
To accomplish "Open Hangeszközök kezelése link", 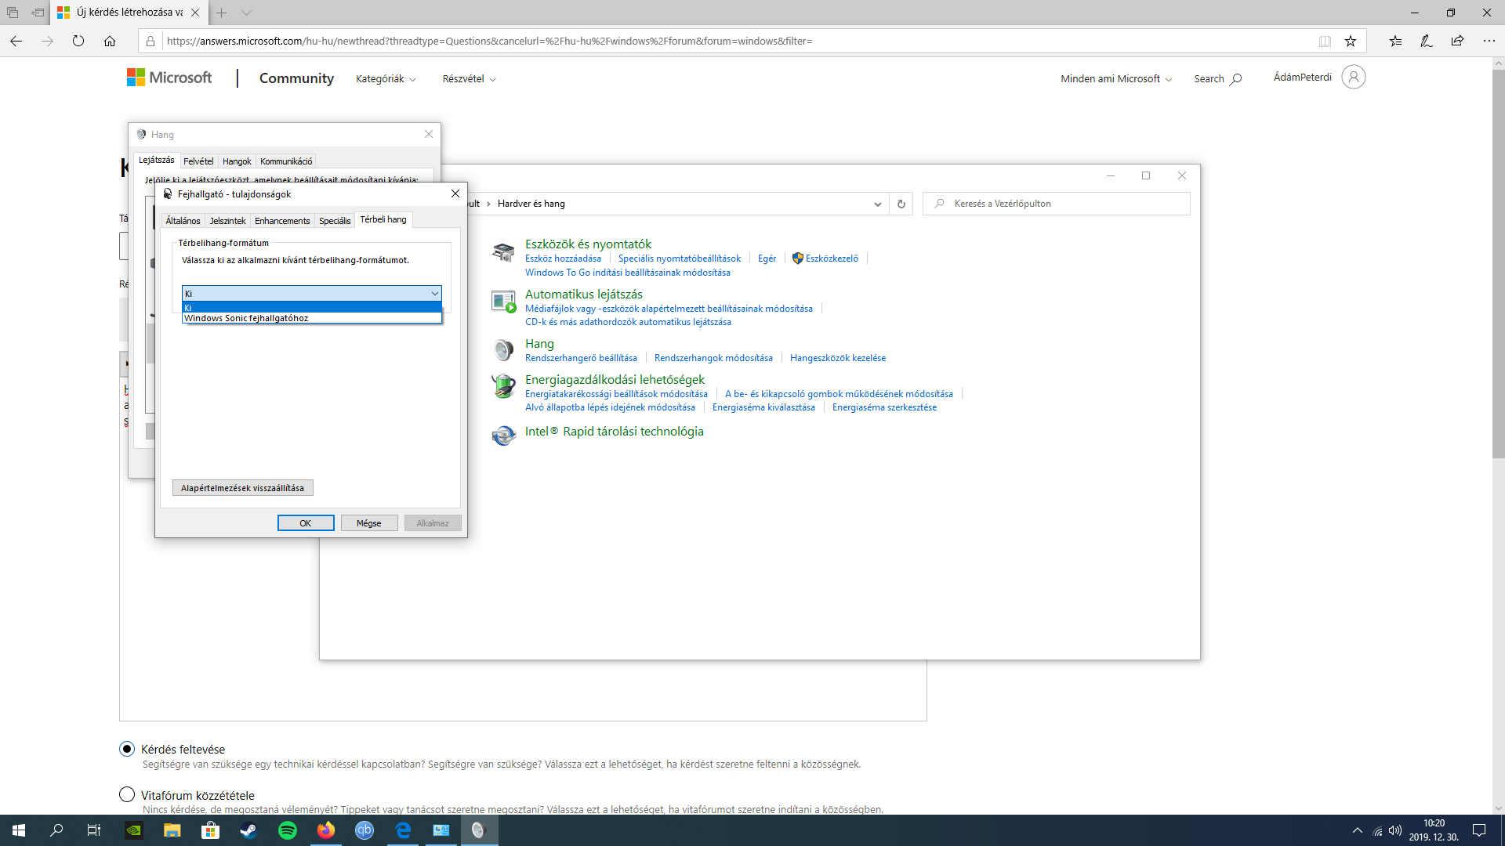I will click(x=838, y=358).
